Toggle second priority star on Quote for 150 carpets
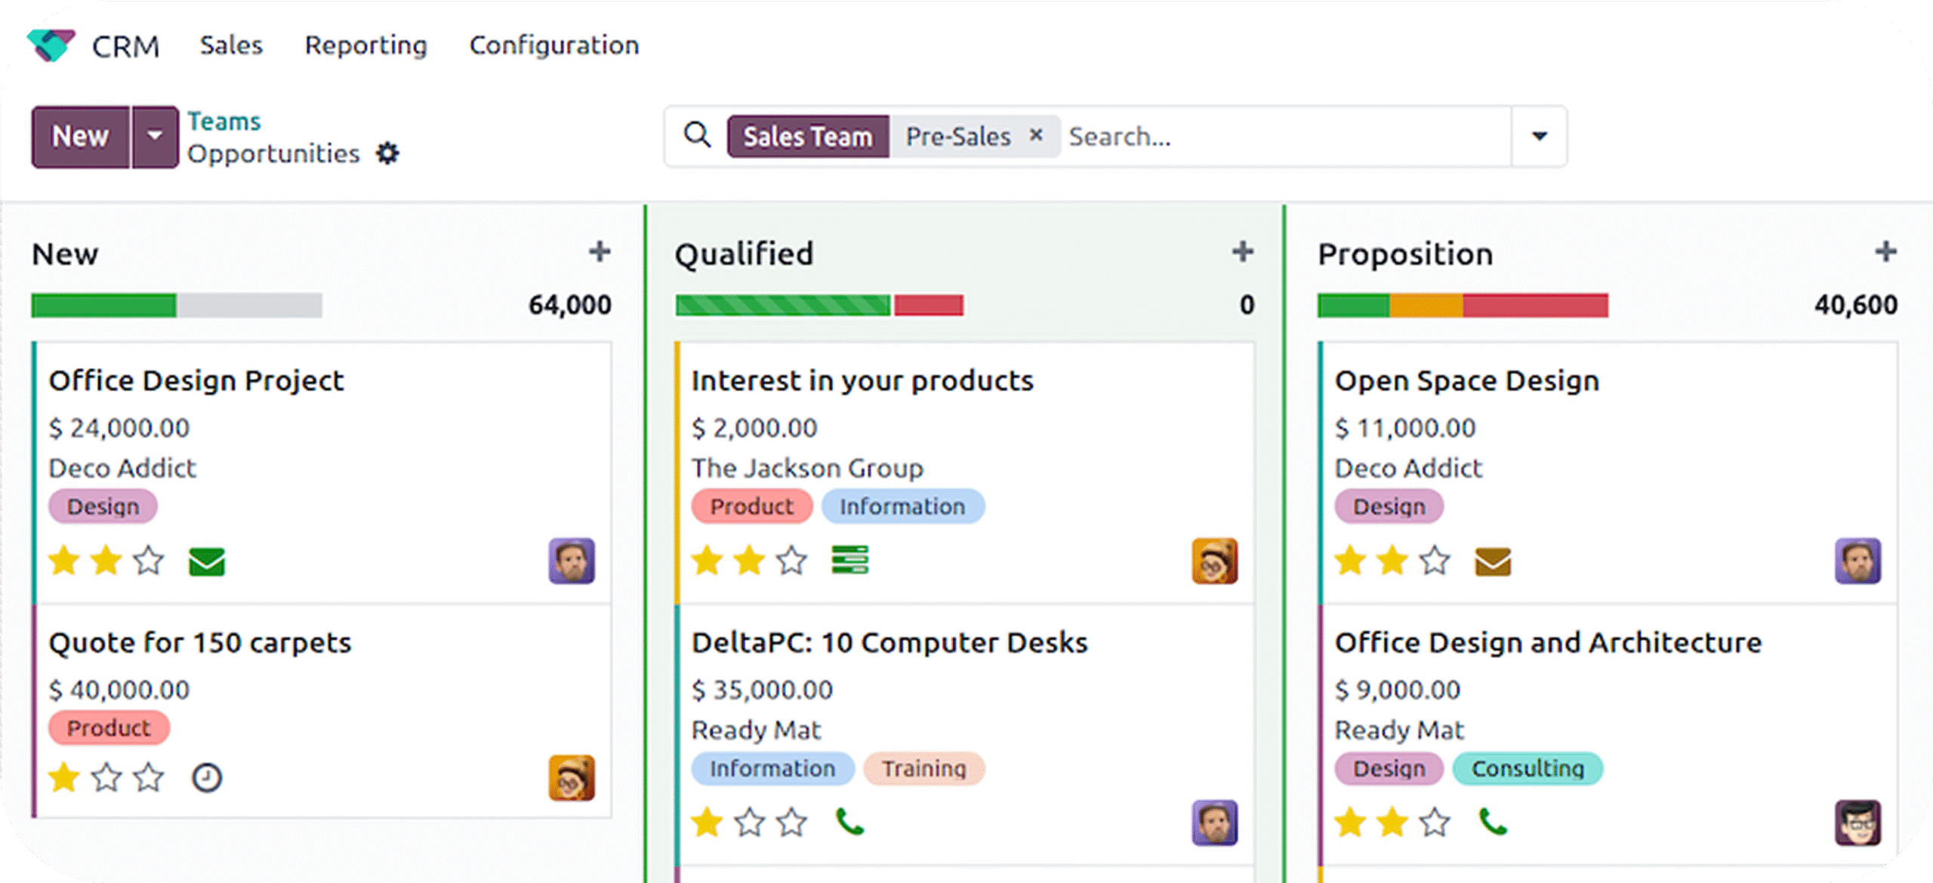The height and width of the screenshot is (883, 1933). 106,778
